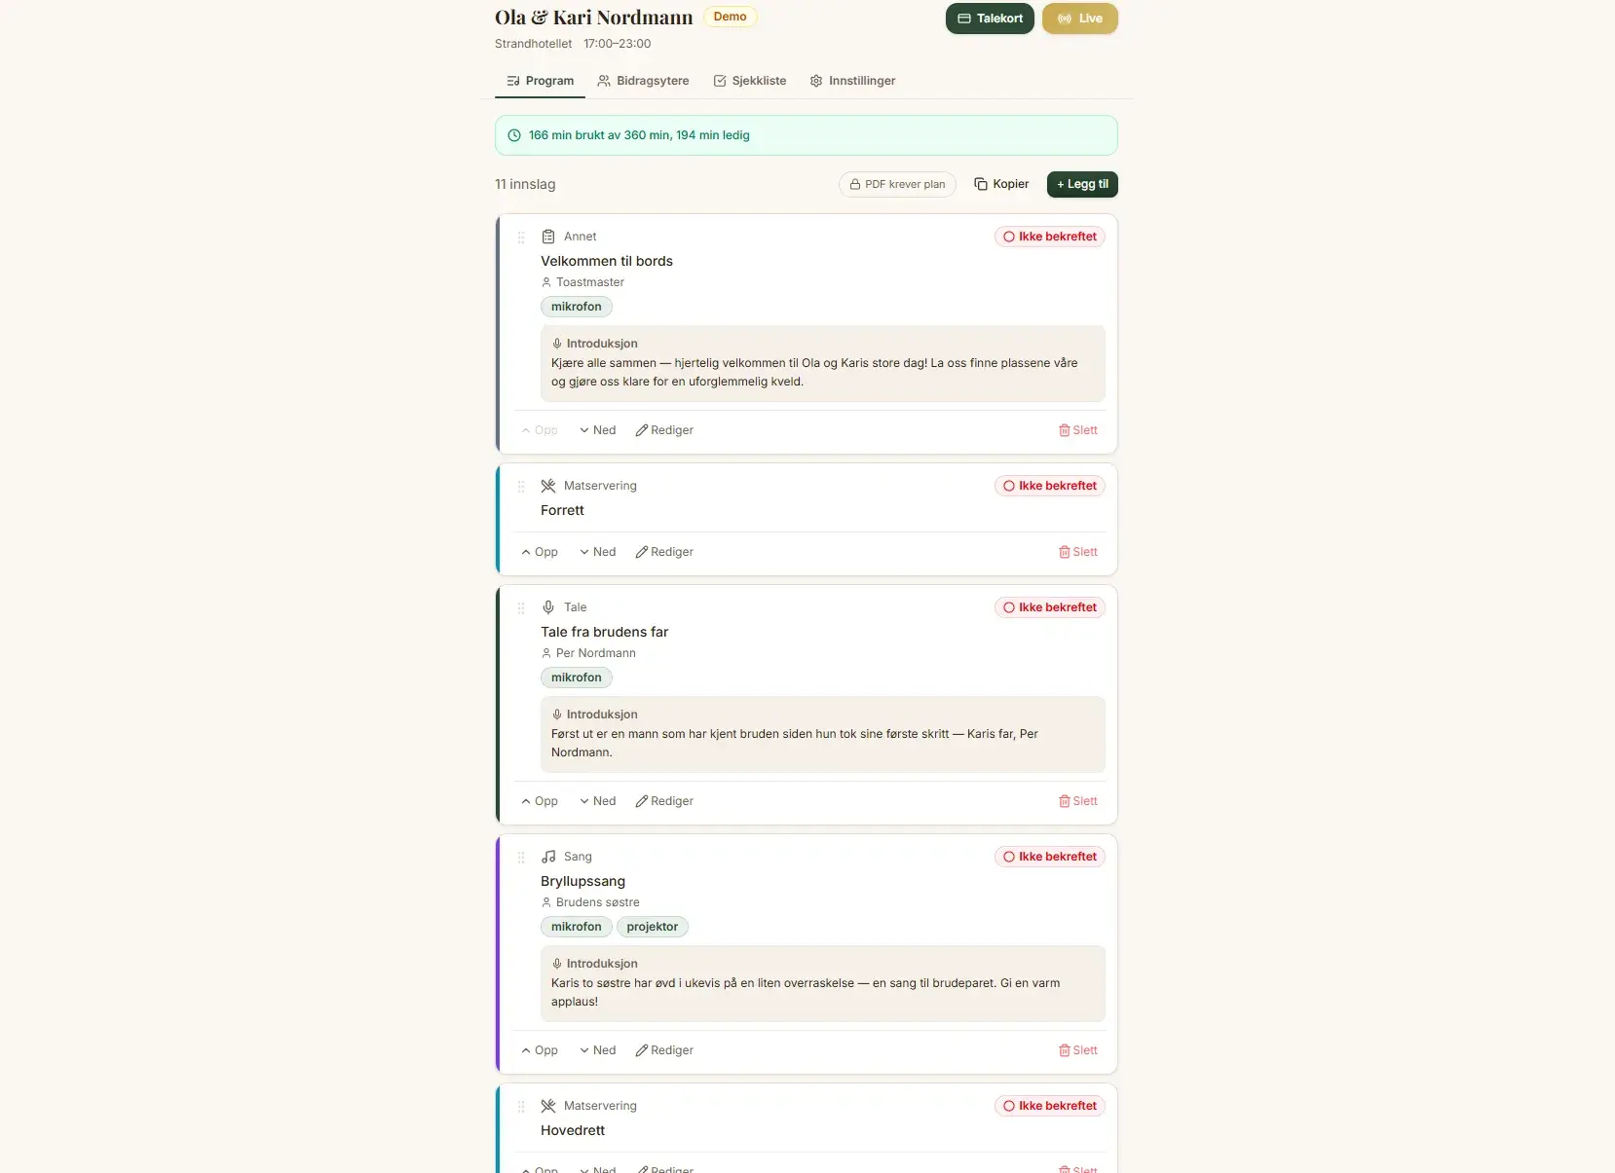Image resolution: width=1615 pixels, height=1173 pixels.
Task: Start Live mode
Action: pos(1079,18)
